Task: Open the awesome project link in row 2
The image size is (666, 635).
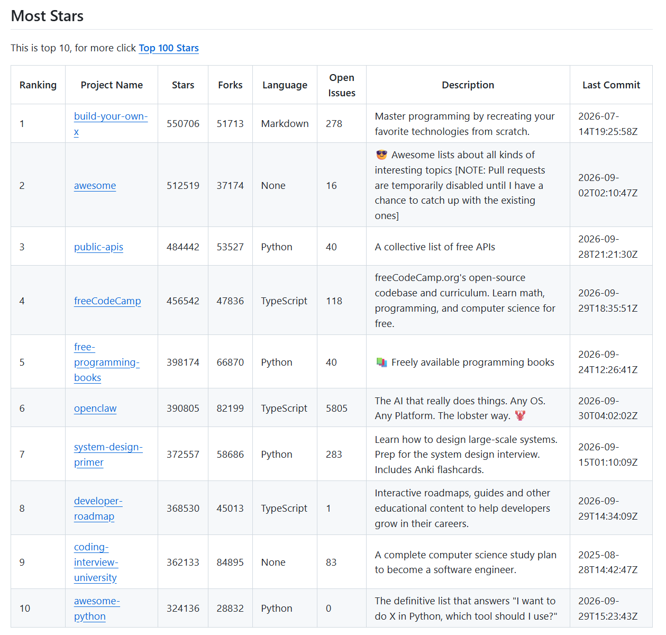Action: 95,186
